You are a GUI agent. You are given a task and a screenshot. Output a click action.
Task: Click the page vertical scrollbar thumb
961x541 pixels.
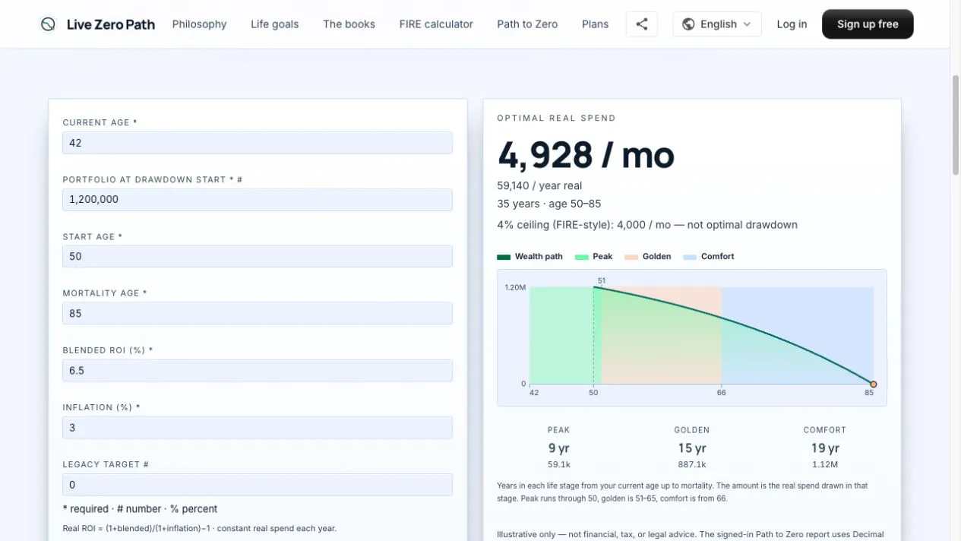(956, 125)
